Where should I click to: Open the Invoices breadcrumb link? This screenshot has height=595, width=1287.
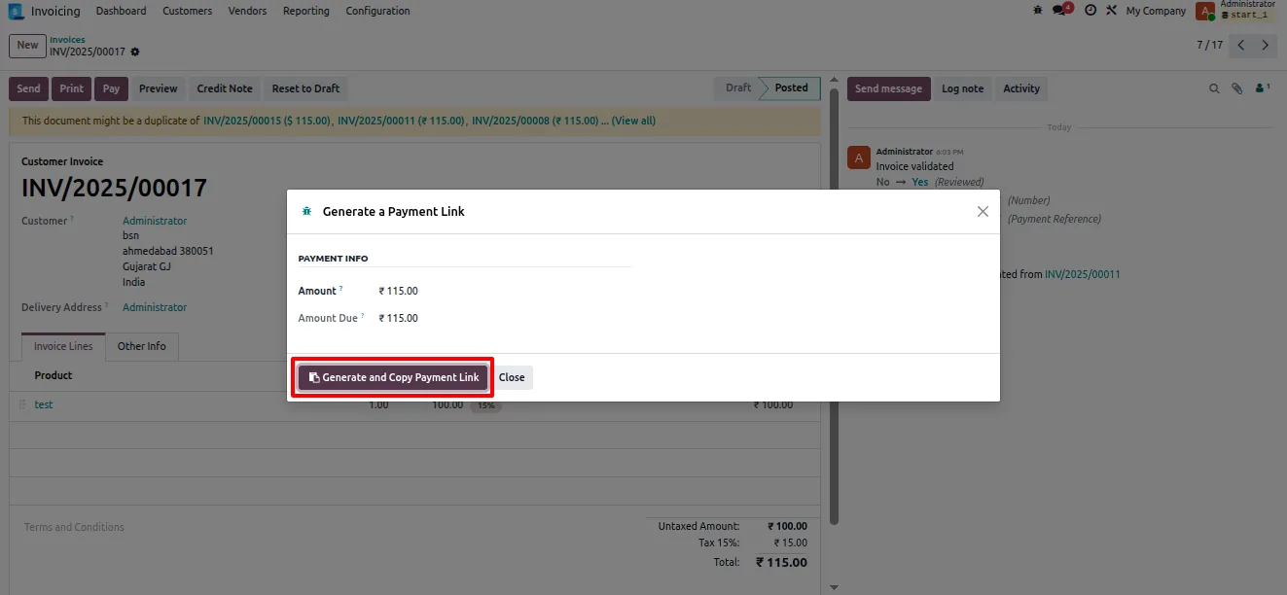click(67, 40)
